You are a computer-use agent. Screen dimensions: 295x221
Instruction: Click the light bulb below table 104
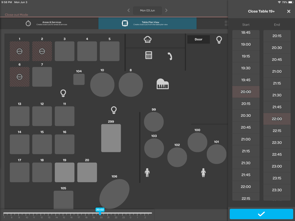point(63,93)
